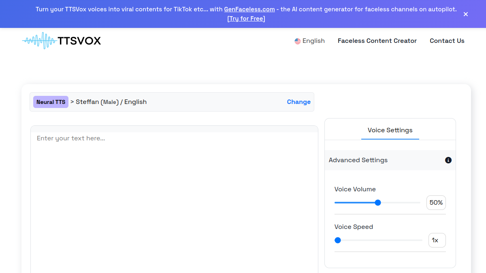This screenshot has width=486, height=273.
Task: Click the 'Voice Volume' label
Action: point(355,189)
